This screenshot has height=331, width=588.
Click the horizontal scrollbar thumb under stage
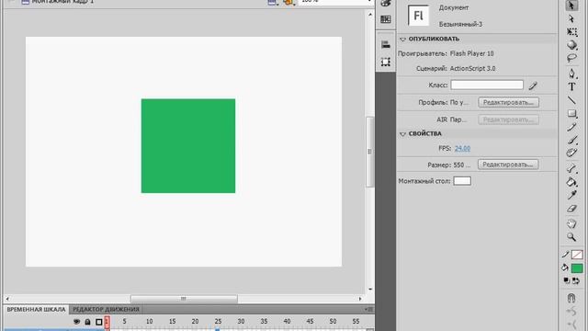point(184,299)
